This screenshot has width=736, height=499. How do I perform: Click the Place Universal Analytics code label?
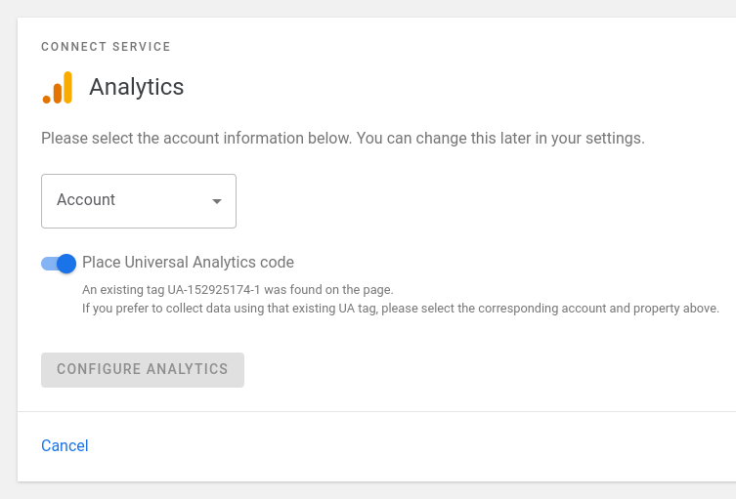click(x=188, y=263)
